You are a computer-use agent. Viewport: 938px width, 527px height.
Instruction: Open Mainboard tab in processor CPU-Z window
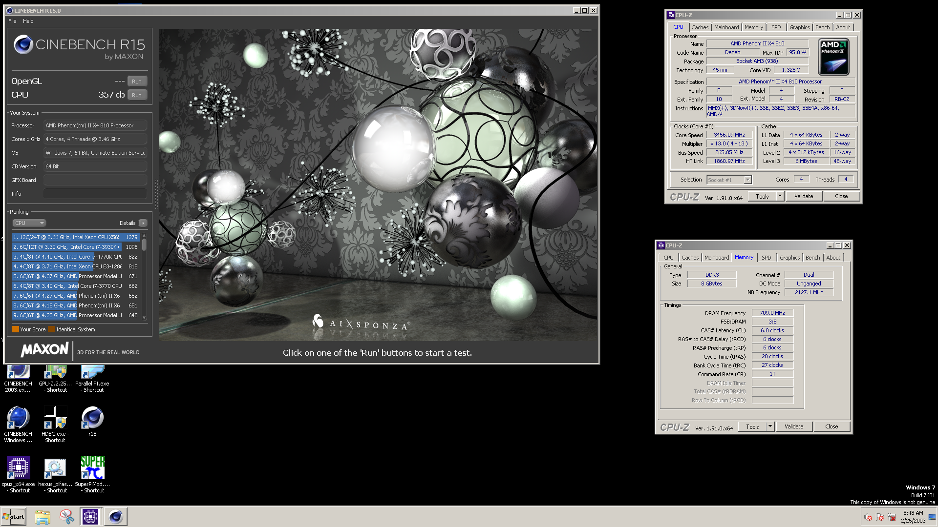pos(726,27)
